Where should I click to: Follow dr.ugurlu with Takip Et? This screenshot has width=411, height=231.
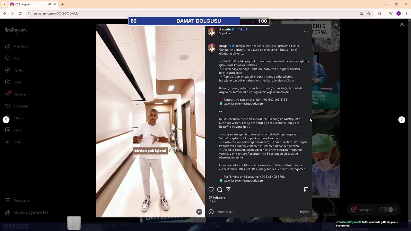(243, 29)
